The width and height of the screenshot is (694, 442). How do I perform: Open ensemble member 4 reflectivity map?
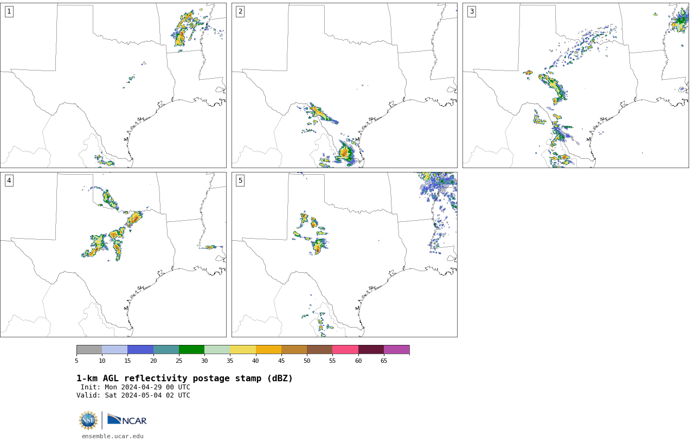pyautogui.click(x=113, y=254)
